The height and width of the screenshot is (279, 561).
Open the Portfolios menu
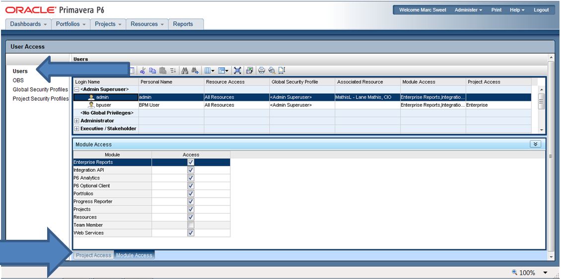(70, 24)
